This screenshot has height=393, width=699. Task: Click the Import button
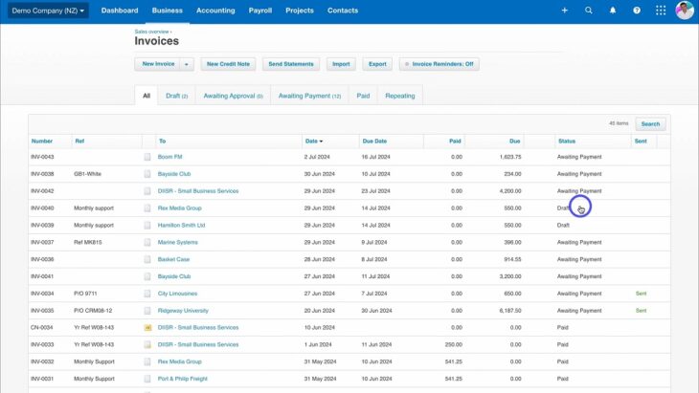tap(341, 64)
